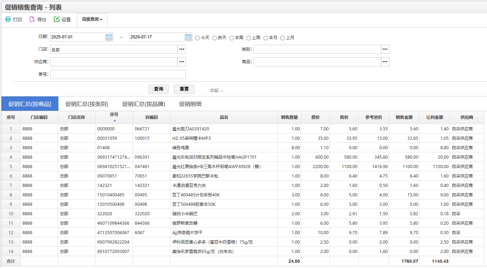The image size is (487, 268).
Task: Click the 导出 export icon
Action: point(32,20)
